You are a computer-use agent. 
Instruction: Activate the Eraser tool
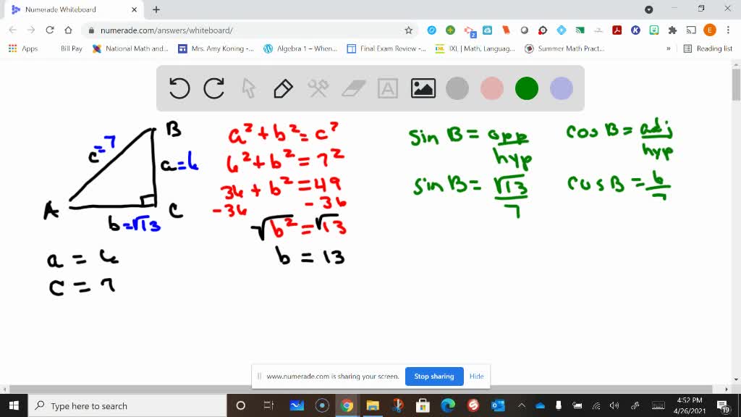pos(352,88)
